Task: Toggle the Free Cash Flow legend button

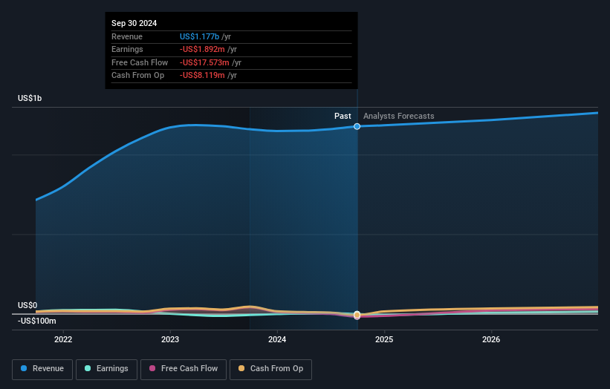Action: point(184,369)
